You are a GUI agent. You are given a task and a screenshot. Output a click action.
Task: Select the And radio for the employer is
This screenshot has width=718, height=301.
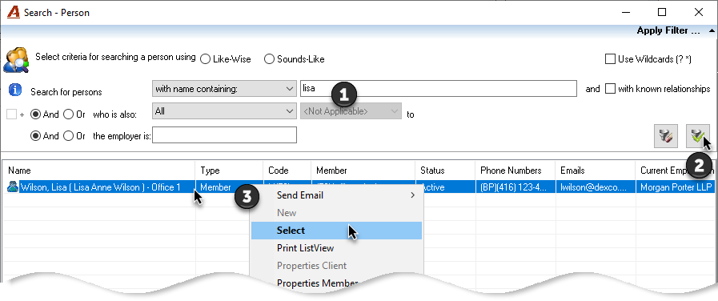click(35, 135)
